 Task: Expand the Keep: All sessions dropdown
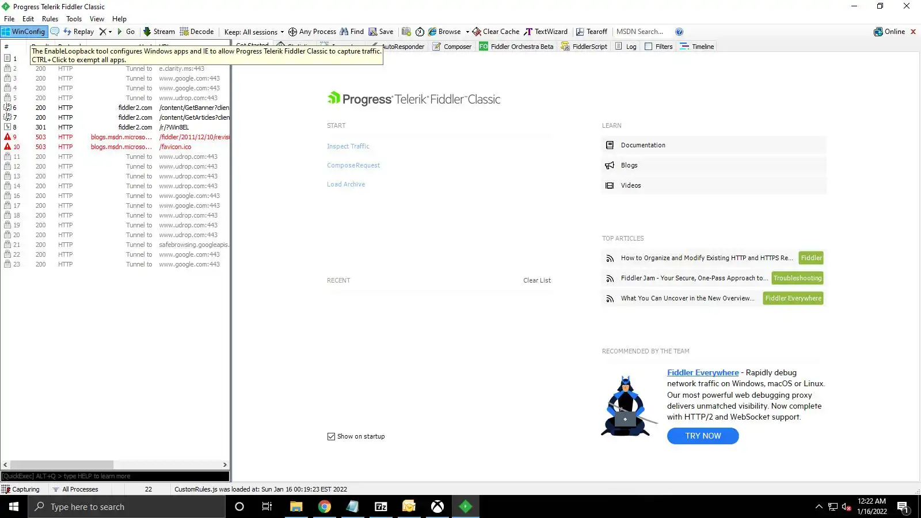click(x=254, y=32)
